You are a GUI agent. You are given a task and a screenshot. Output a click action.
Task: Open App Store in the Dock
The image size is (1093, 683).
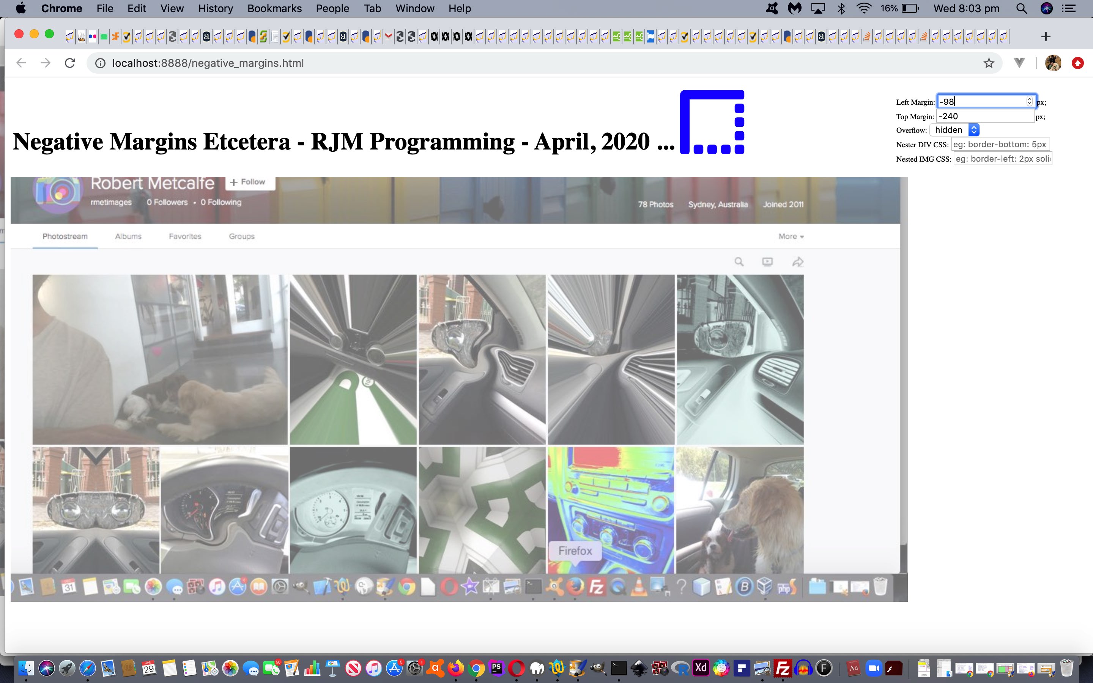click(x=394, y=668)
